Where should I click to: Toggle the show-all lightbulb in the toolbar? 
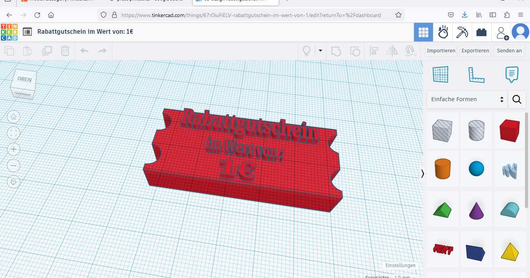coord(307,50)
